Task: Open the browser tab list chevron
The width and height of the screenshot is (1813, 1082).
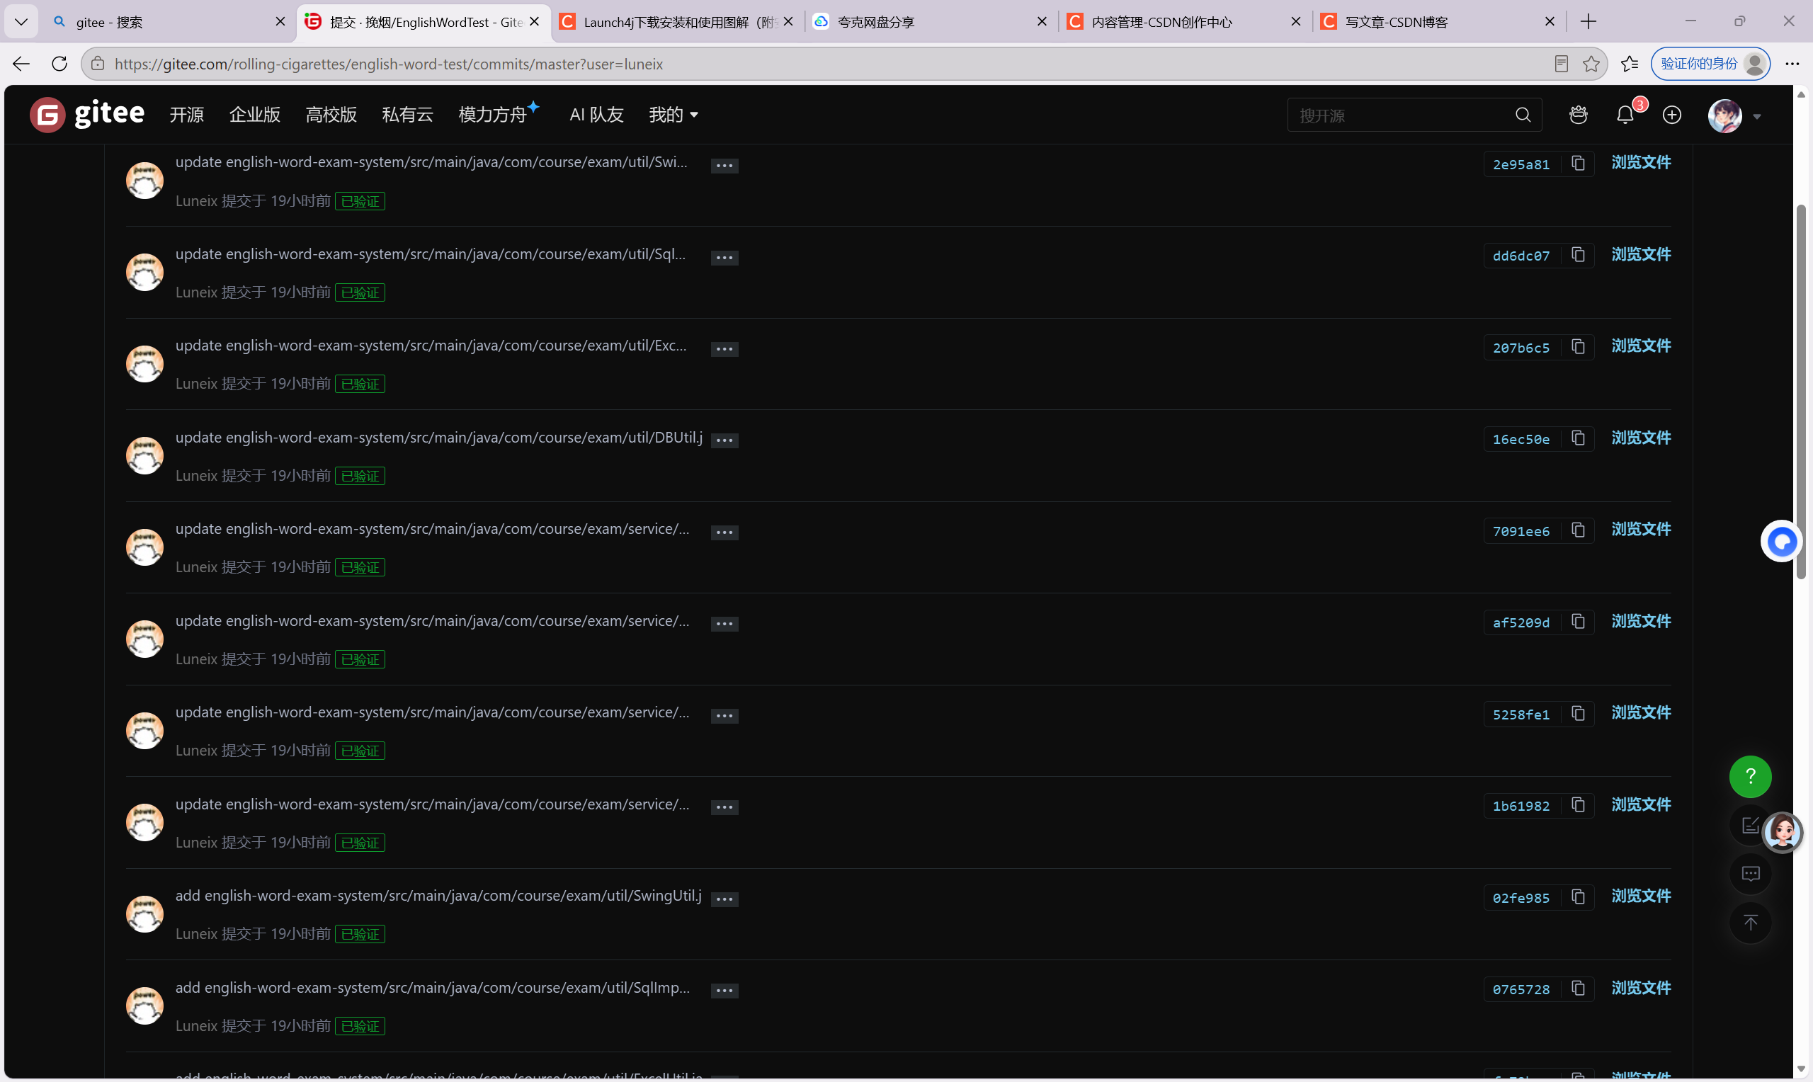Action: coord(21,22)
